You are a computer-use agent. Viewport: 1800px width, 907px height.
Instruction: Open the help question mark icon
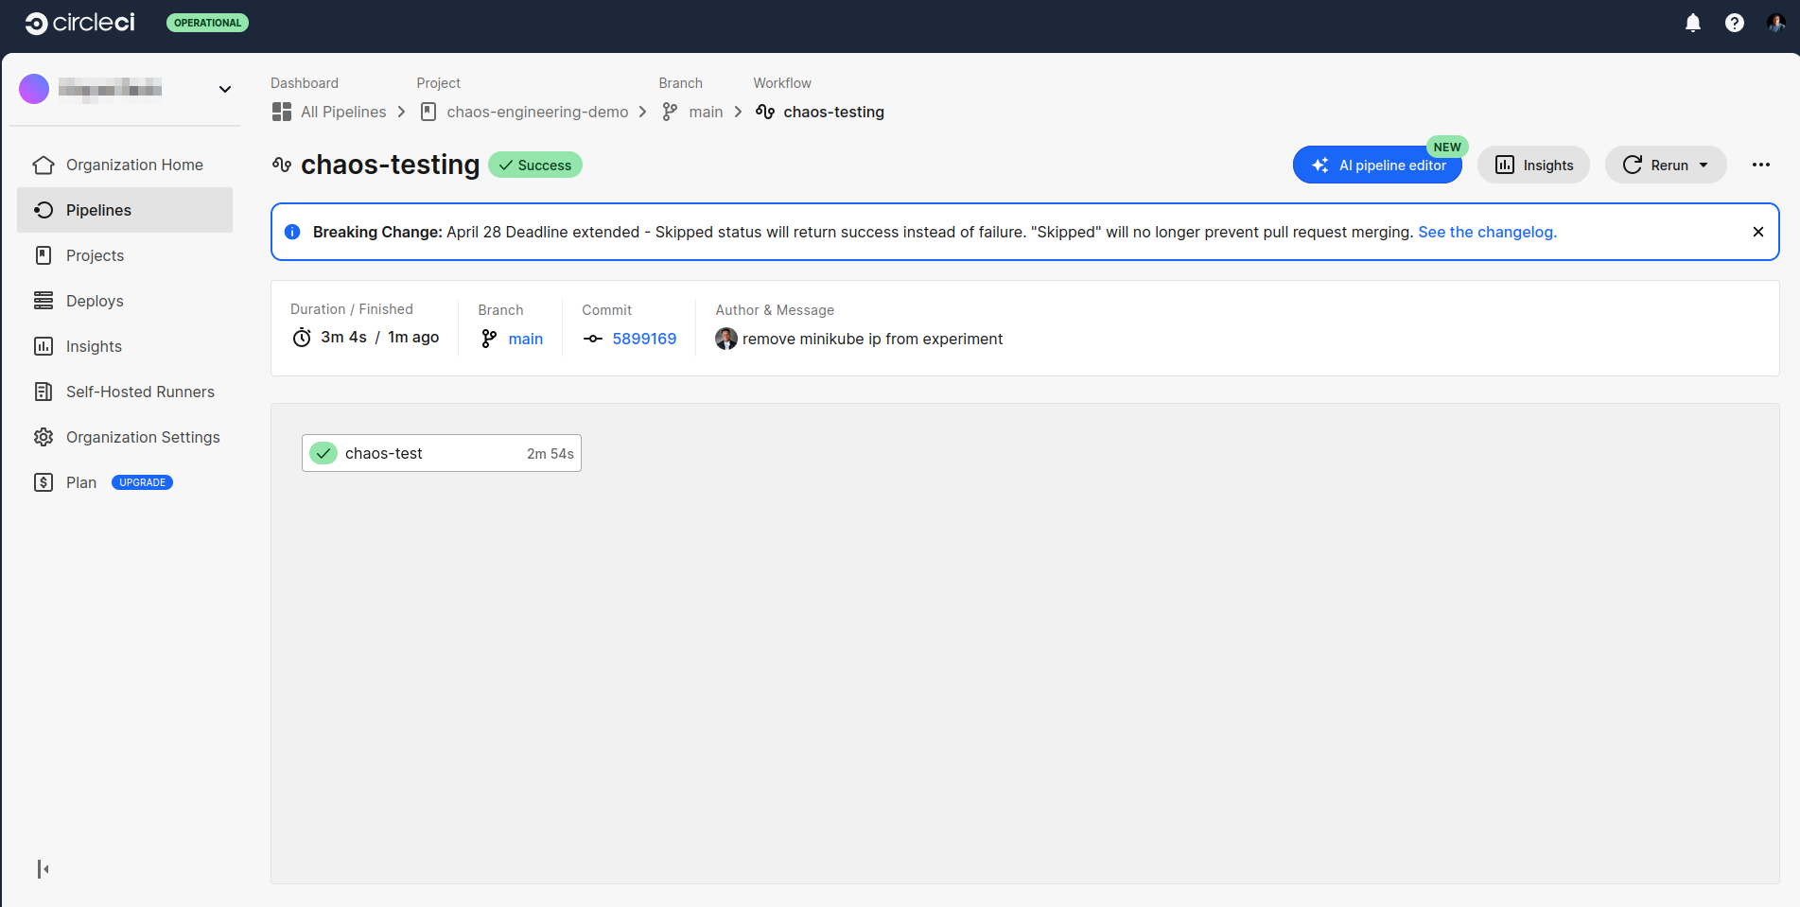point(1735,23)
